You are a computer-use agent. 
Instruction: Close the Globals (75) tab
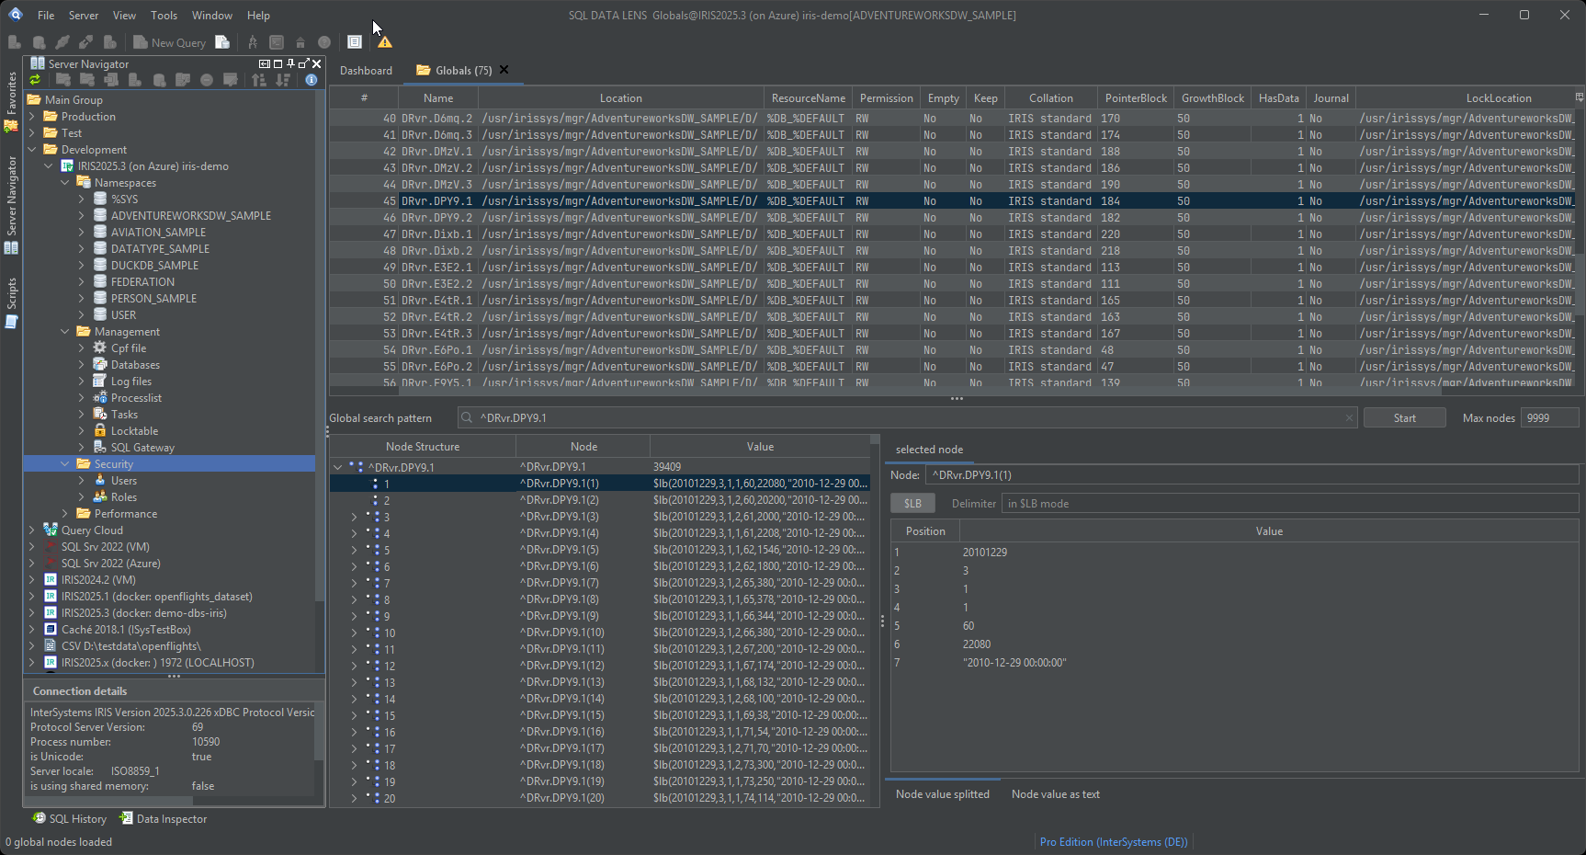504,70
